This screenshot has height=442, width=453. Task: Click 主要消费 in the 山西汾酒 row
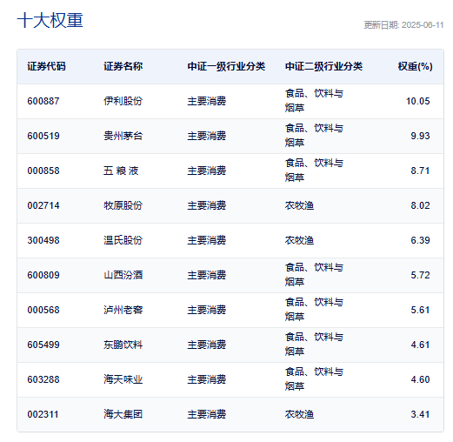point(207,275)
